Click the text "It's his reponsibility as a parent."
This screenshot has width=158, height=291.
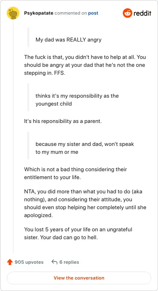click(63, 121)
